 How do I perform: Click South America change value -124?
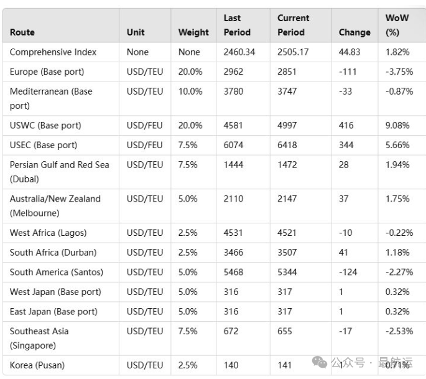click(348, 272)
